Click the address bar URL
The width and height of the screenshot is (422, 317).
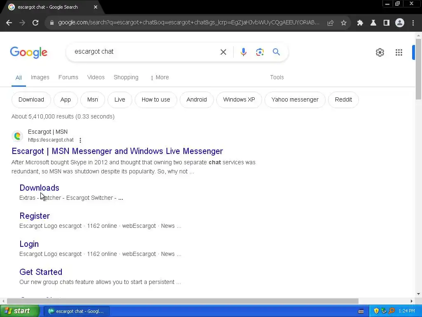tap(189, 23)
